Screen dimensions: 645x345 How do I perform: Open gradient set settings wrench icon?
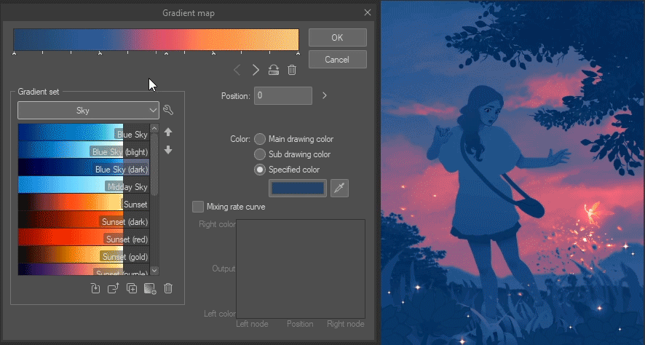coord(168,110)
